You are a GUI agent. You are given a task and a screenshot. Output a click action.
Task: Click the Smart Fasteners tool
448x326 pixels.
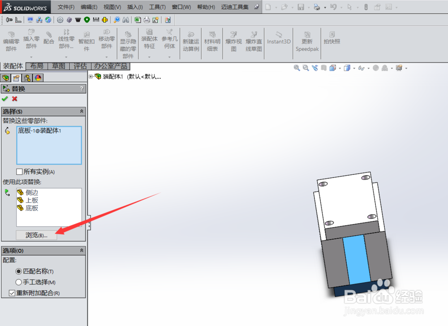point(86,41)
